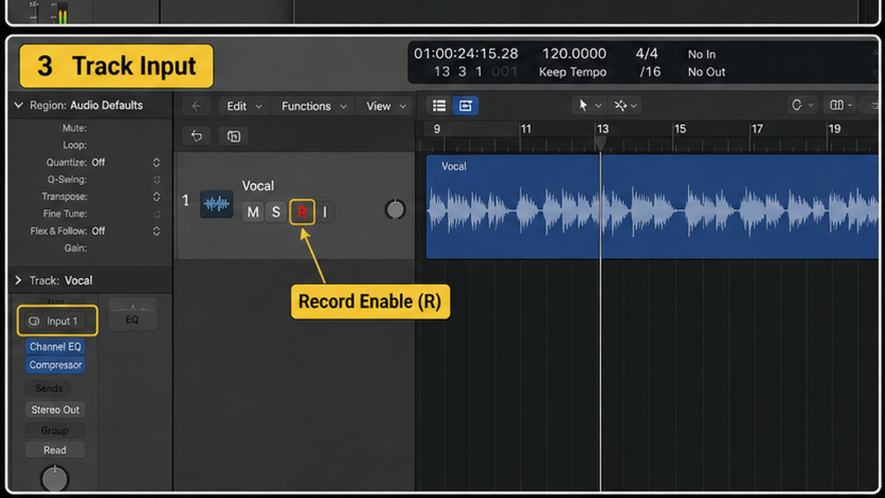
Task: Click the circular cycle icon in the toolbar
Action: pos(797,105)
